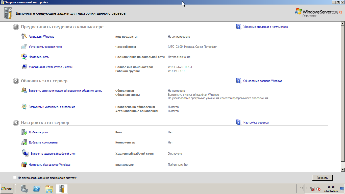Image resolution: width=345 pixels, height=194 pixels.
Task: Open Server Manager from the taskbar
Action: coord(24,189)
